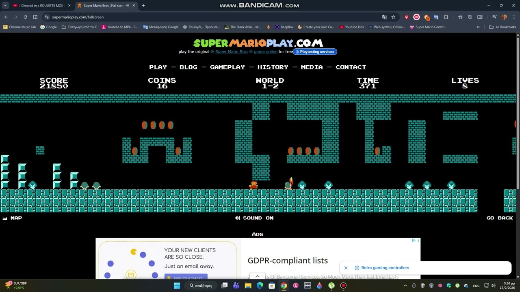View site information icon in address bar
520x292 pixels.
(x=47, y=17)
